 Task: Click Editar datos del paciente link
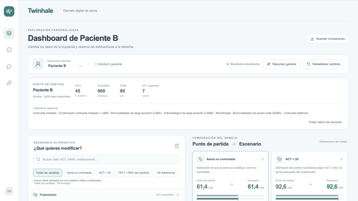pyautogui.click(x=325, y=122)
